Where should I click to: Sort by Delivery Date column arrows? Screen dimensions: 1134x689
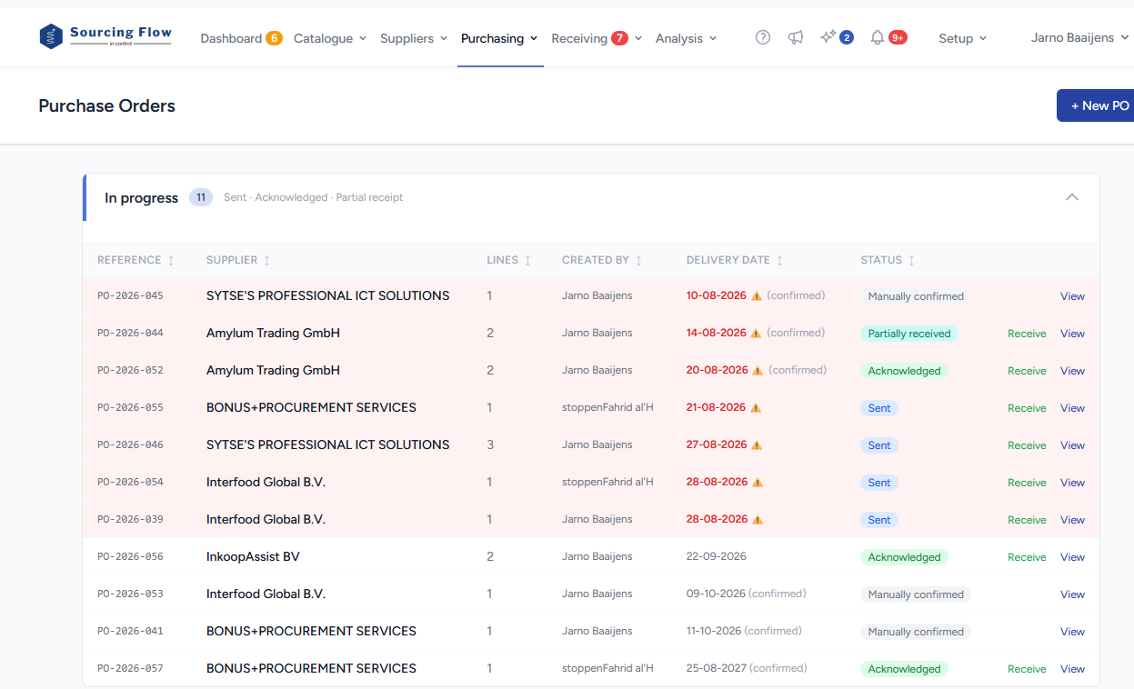pyautogui.click(x=779, y=260)
